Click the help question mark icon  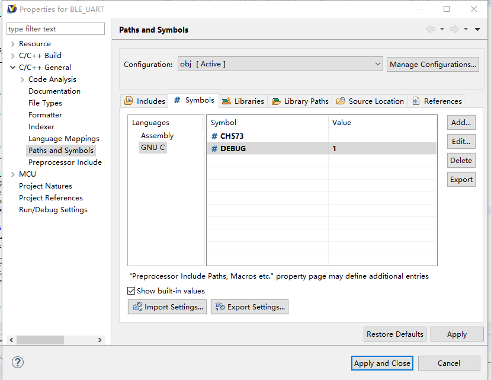pos(18,362)
